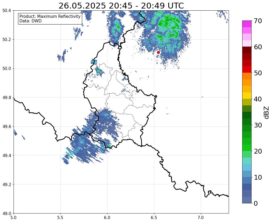Click the bright green swatch just above 20

click(247, 148)
